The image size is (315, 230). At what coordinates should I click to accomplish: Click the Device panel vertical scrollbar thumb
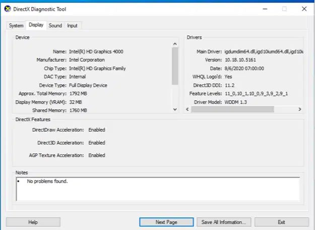pyautogui.click(x=175, y=66)
